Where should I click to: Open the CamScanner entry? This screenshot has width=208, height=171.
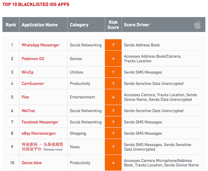point(33,83)
